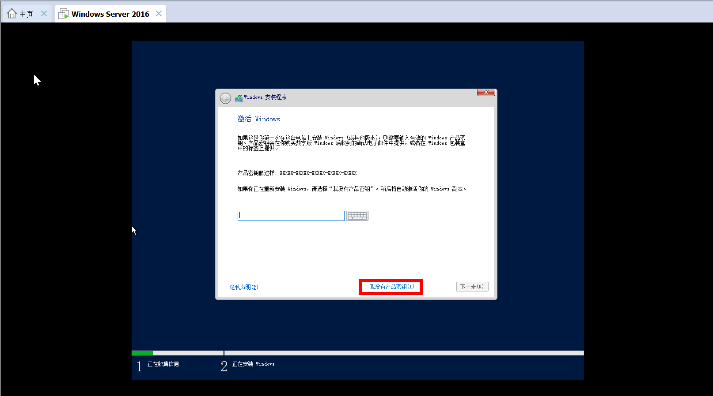The image size is (713, 396).
Task: Close the 主页 tab
Action: pyautogui.click(x=44, y=14)
